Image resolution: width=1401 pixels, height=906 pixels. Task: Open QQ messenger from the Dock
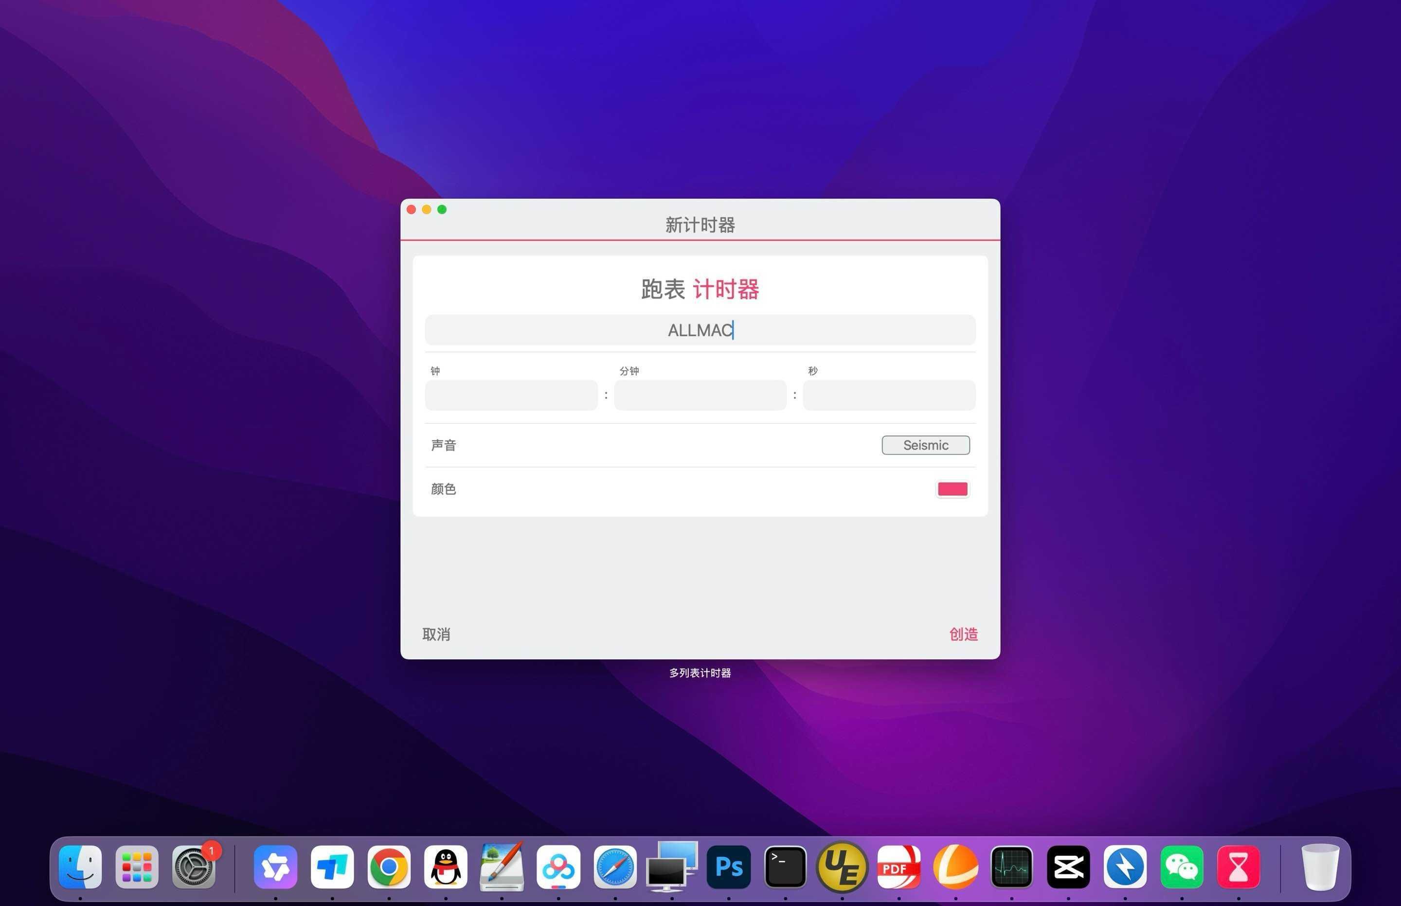point(447,866)
